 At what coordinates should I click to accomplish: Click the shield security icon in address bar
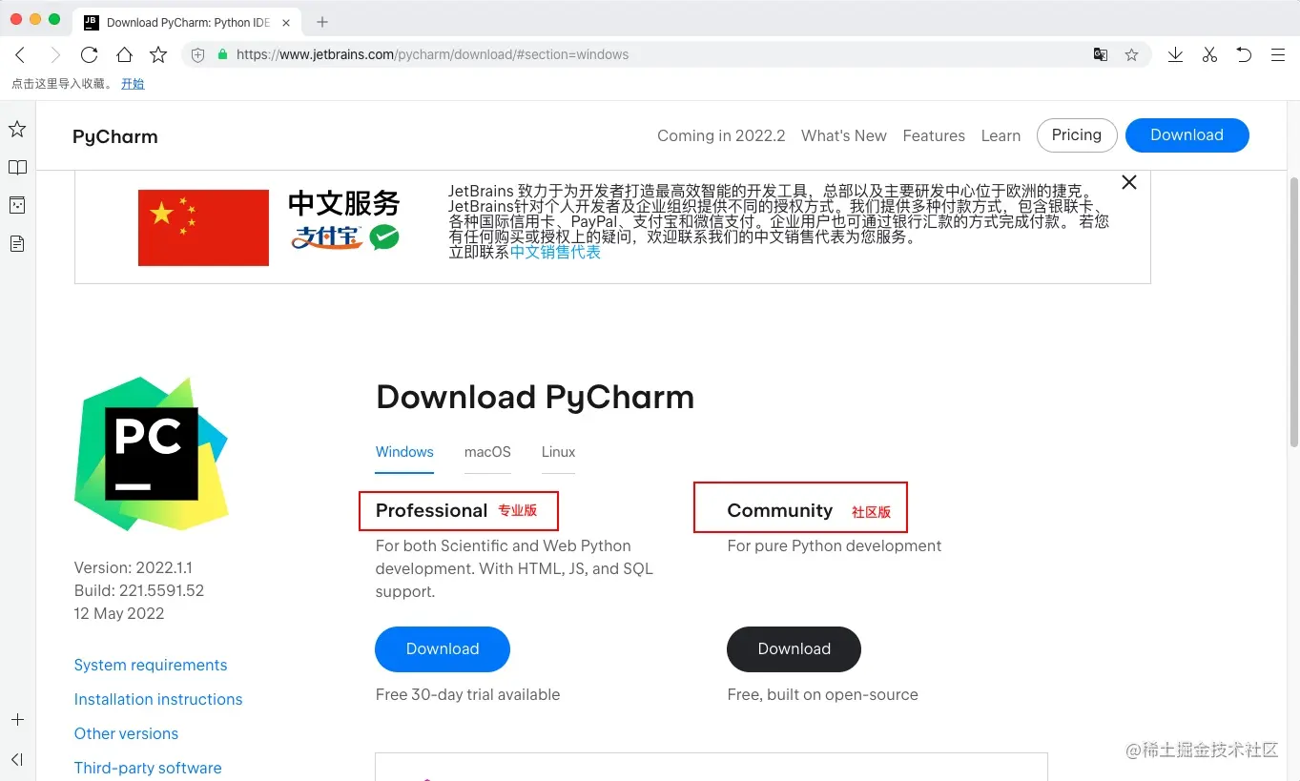pyautogui.click(x=198, y=55)
